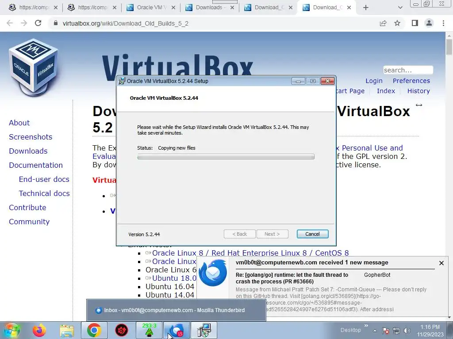
Task: Select Inbox Thunderbird taskbar preview
Action: 176,310
